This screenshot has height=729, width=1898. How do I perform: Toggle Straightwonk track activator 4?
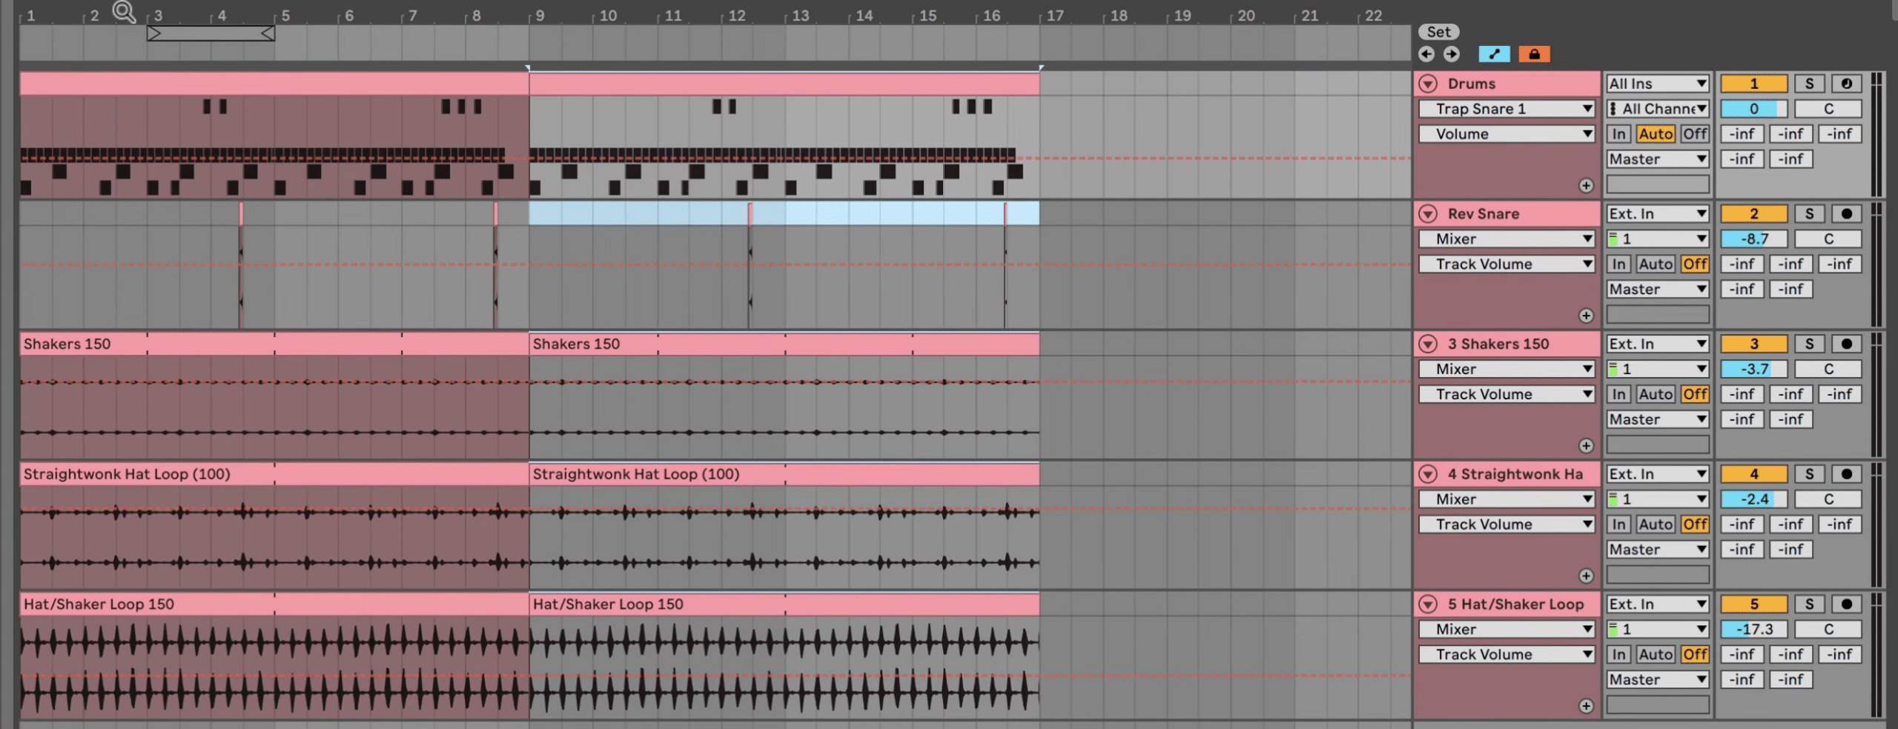(x=1753, y=474)
